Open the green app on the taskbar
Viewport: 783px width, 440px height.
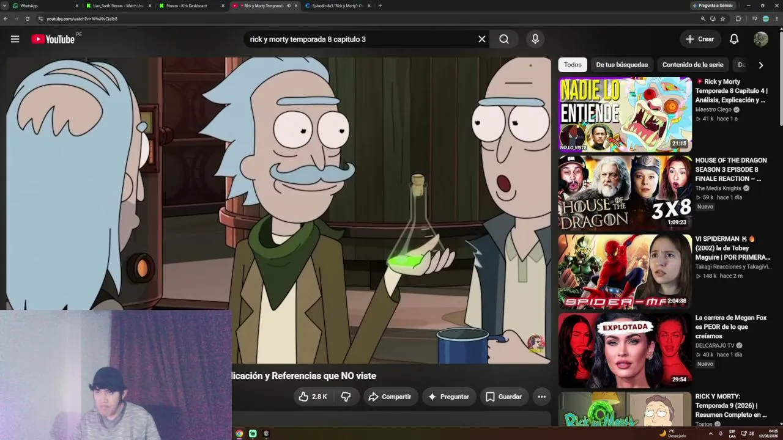coord(253,433)
